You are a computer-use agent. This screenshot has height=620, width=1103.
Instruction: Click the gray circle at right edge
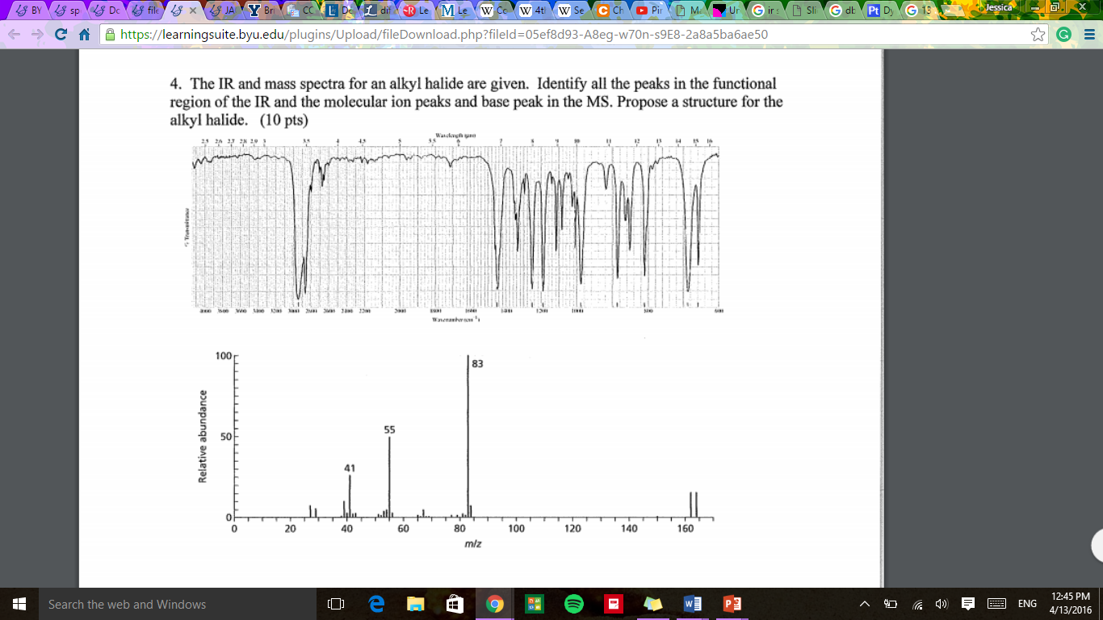[x=1097, y=546]
